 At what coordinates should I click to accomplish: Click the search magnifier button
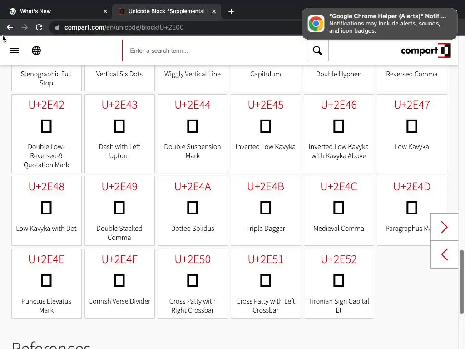(x=317, y=50)
